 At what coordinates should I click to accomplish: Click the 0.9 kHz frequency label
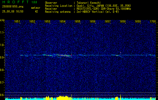(2, 57)
